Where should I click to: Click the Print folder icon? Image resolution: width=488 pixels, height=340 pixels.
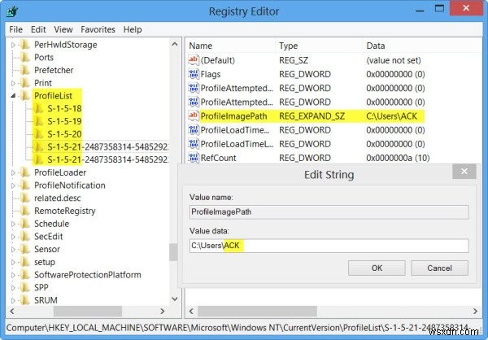25,83
